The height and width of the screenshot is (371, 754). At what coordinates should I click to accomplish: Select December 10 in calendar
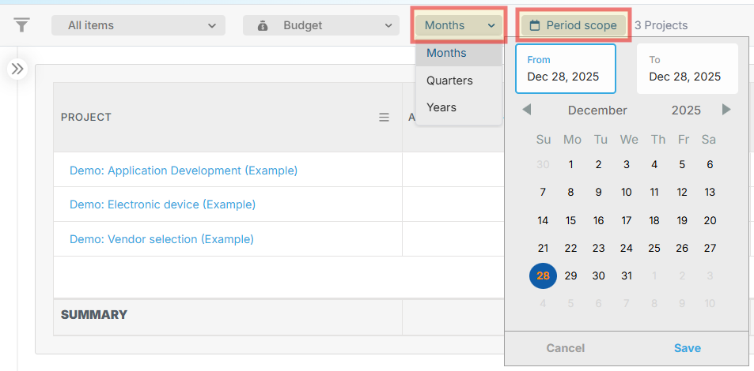tap(626, 193)
